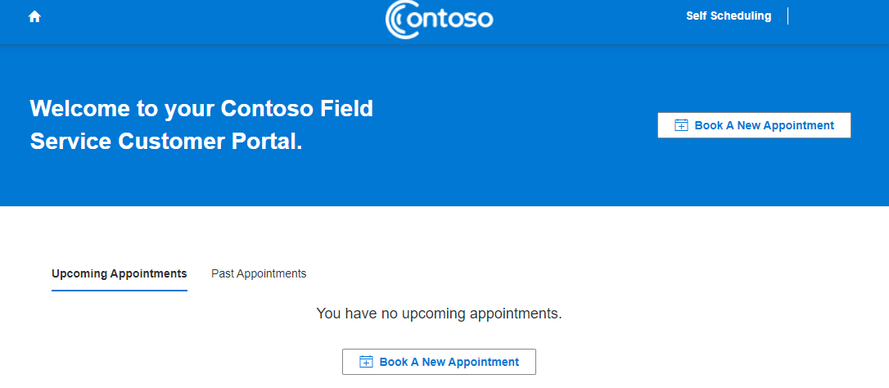Click the "Book A New Appointment" label text in the banner
The height and width of the screenshot is (388, 889).
click(765, 125)
